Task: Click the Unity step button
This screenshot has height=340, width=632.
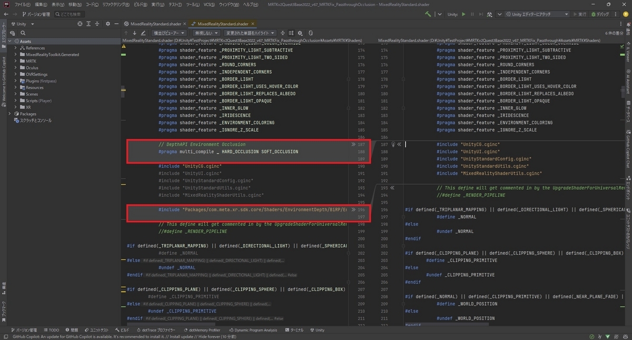Action: coord(480,14)
